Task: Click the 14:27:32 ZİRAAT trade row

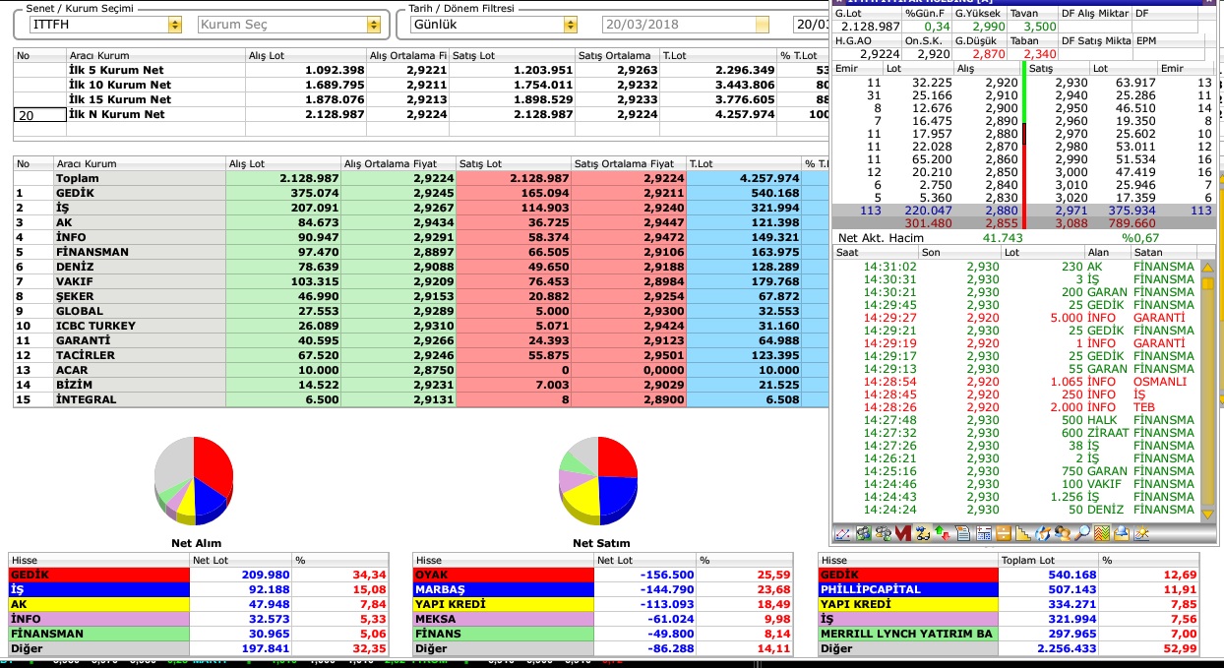Action: coord(1015,433)
